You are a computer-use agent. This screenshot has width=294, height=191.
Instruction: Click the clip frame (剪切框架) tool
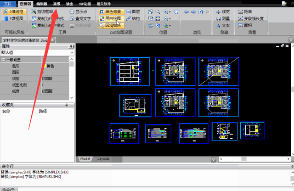[x=46, y=11]
